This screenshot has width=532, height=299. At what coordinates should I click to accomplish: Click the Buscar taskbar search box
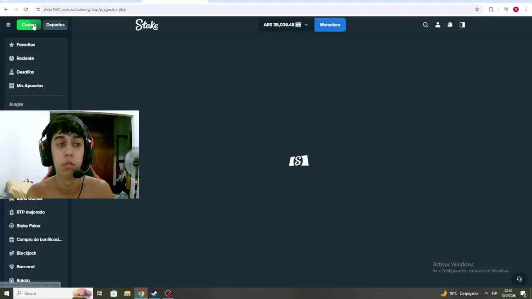(x=54, y=294)
